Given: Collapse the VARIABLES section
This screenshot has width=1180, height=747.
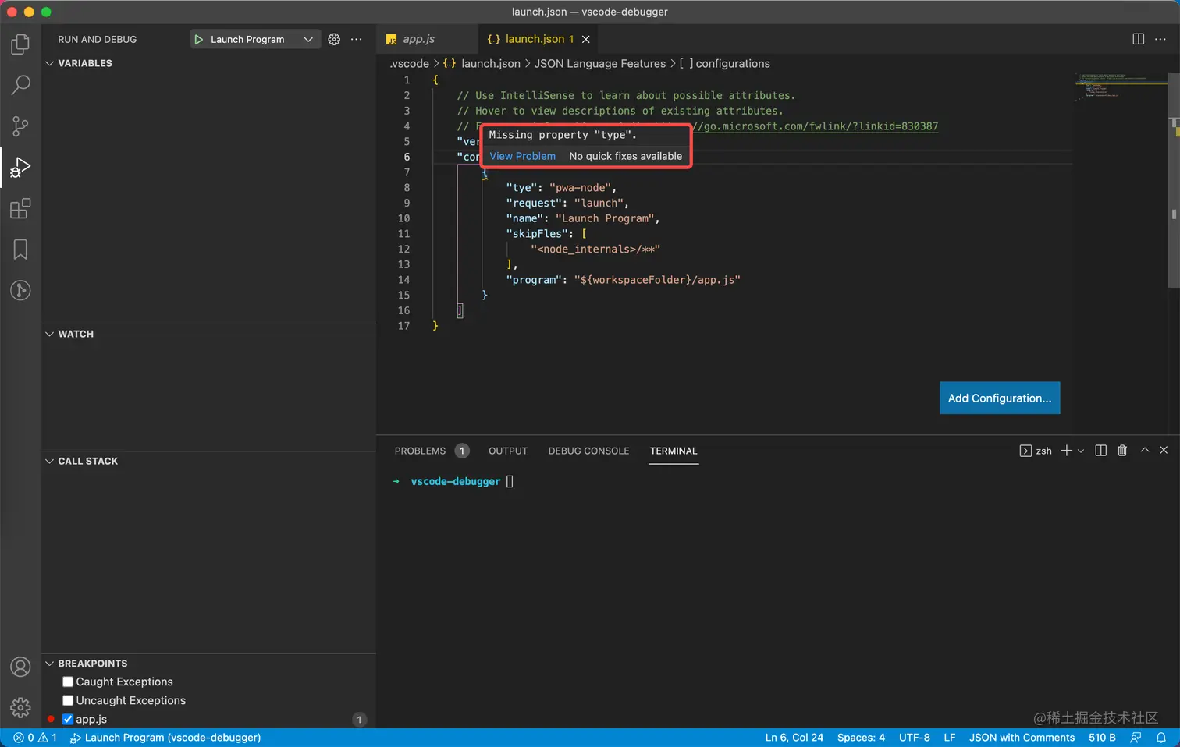Looking at the screenshot, I should [x=50, y=63].
